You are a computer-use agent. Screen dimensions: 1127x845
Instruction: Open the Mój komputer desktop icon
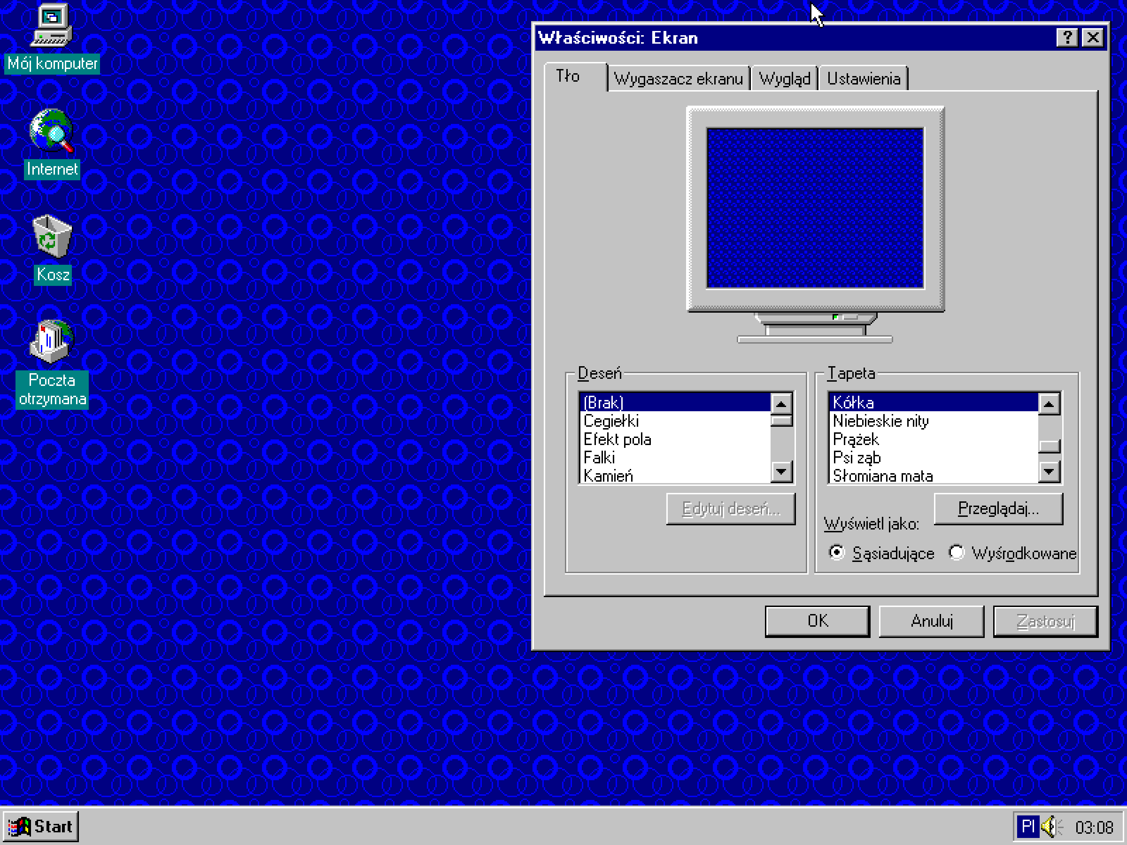coord(52,25)
